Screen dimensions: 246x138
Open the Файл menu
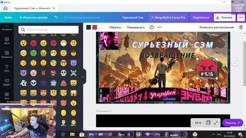[8, 17]
